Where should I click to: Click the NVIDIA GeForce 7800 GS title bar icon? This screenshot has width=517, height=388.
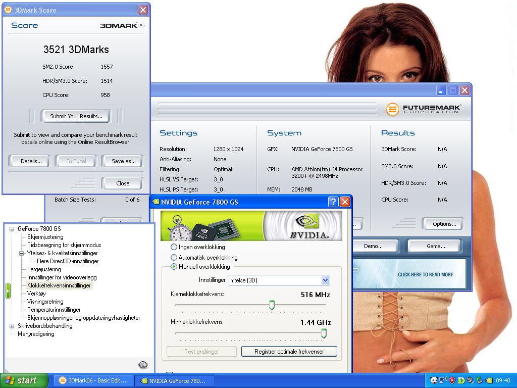point(156,202)
